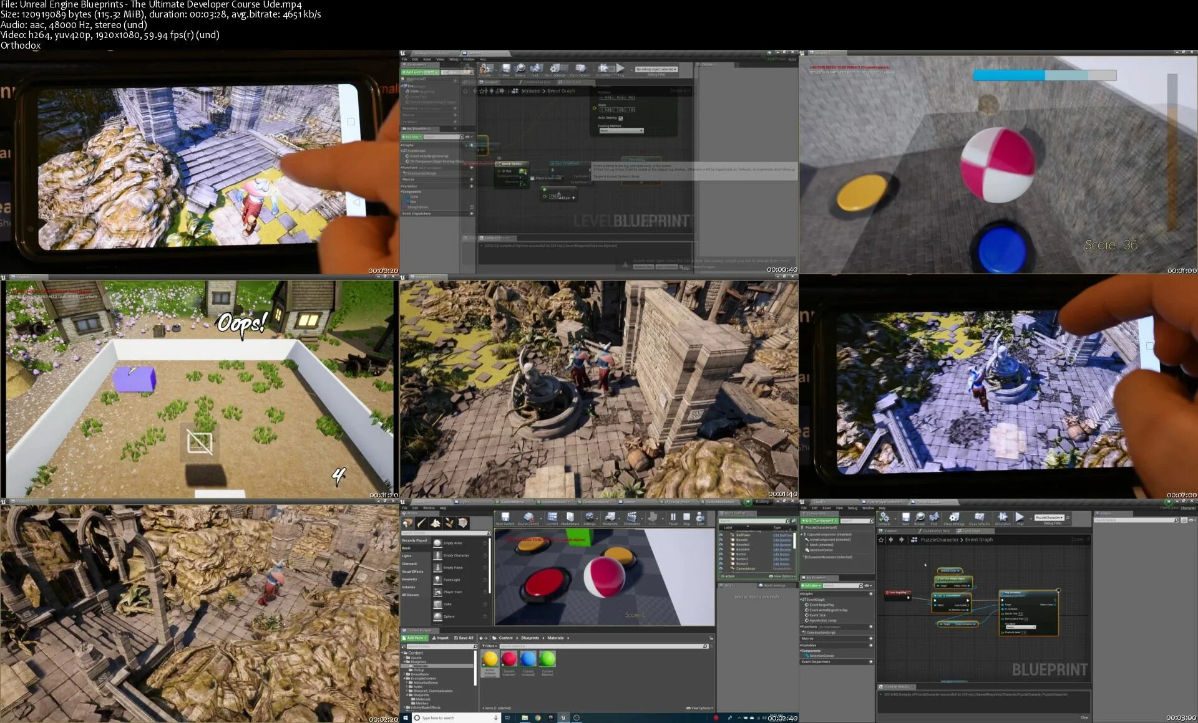Open Cinematics icon in level editor toolbar
1198x723 pixels.
click(631, 519)
